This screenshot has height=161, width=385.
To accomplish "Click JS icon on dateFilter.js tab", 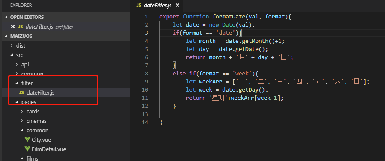I will pyautogui.click(x=139, y=6).
